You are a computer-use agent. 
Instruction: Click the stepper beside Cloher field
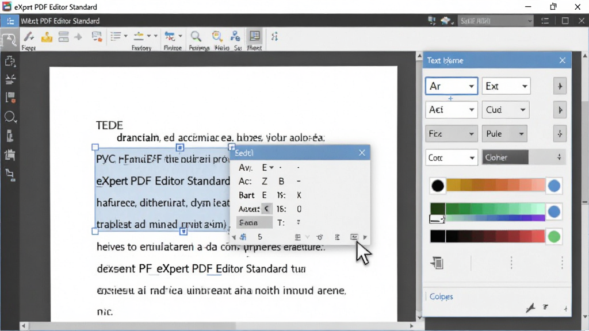(559, 157)
